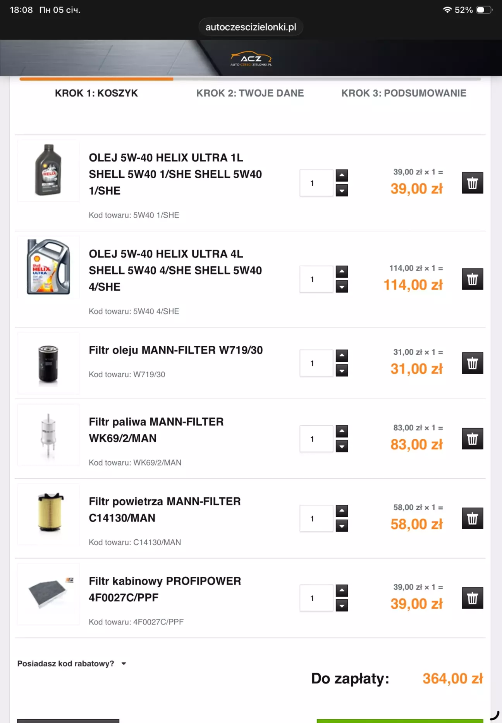502x723 pixels.
Task: Increase quantity of air filter C14130/MAN
Action: (x=342, y=511)
